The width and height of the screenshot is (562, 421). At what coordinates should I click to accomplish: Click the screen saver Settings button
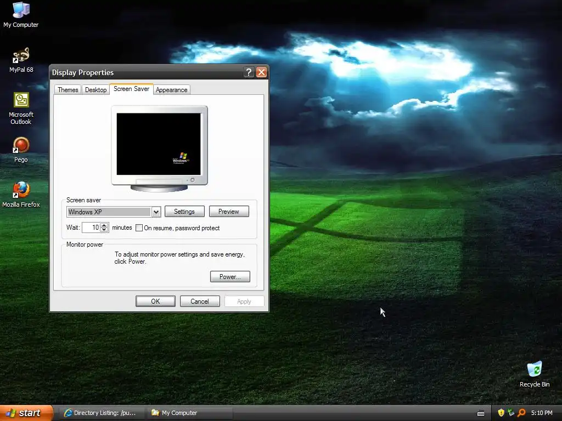click(x=184, y=212)
